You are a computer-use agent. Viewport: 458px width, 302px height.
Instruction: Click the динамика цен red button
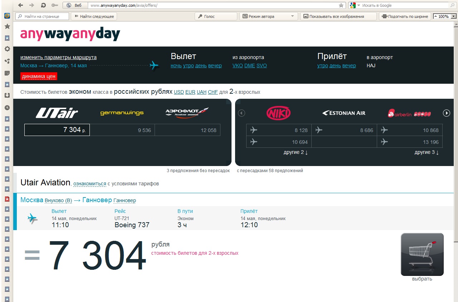pos(39,77)
